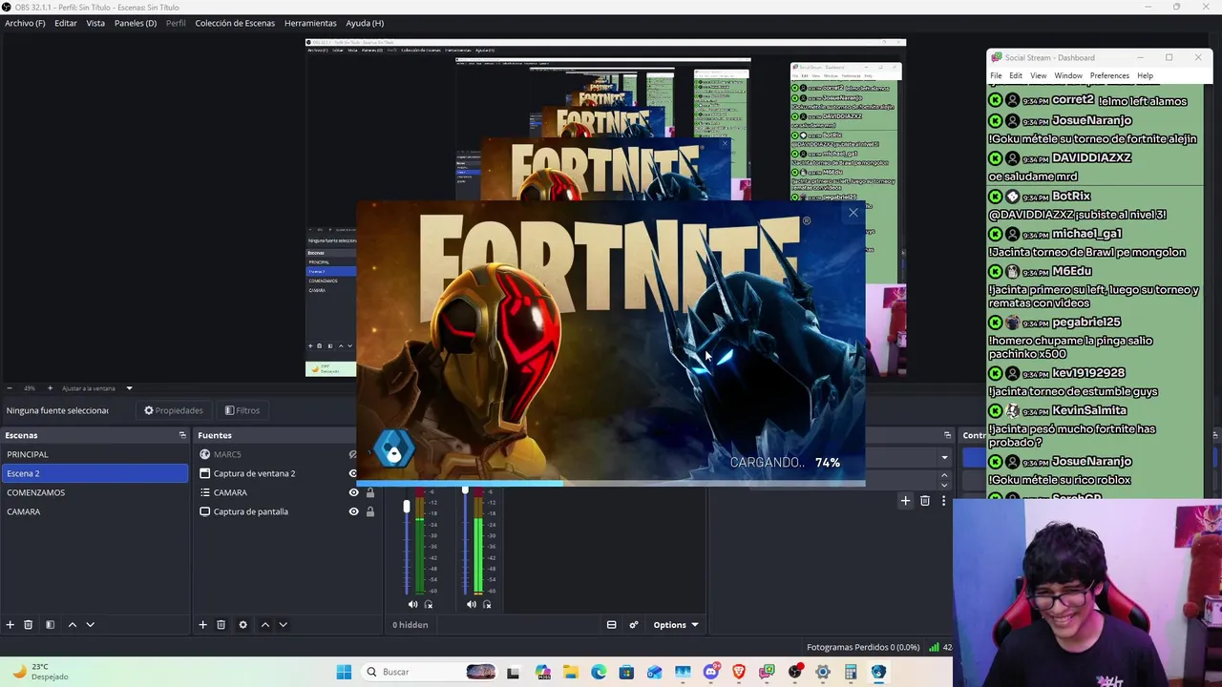Toggle visibility of CAMARA source
The width and height of the screenshot is (1222, 687).
pyautogui.click(x=353, y=492)
